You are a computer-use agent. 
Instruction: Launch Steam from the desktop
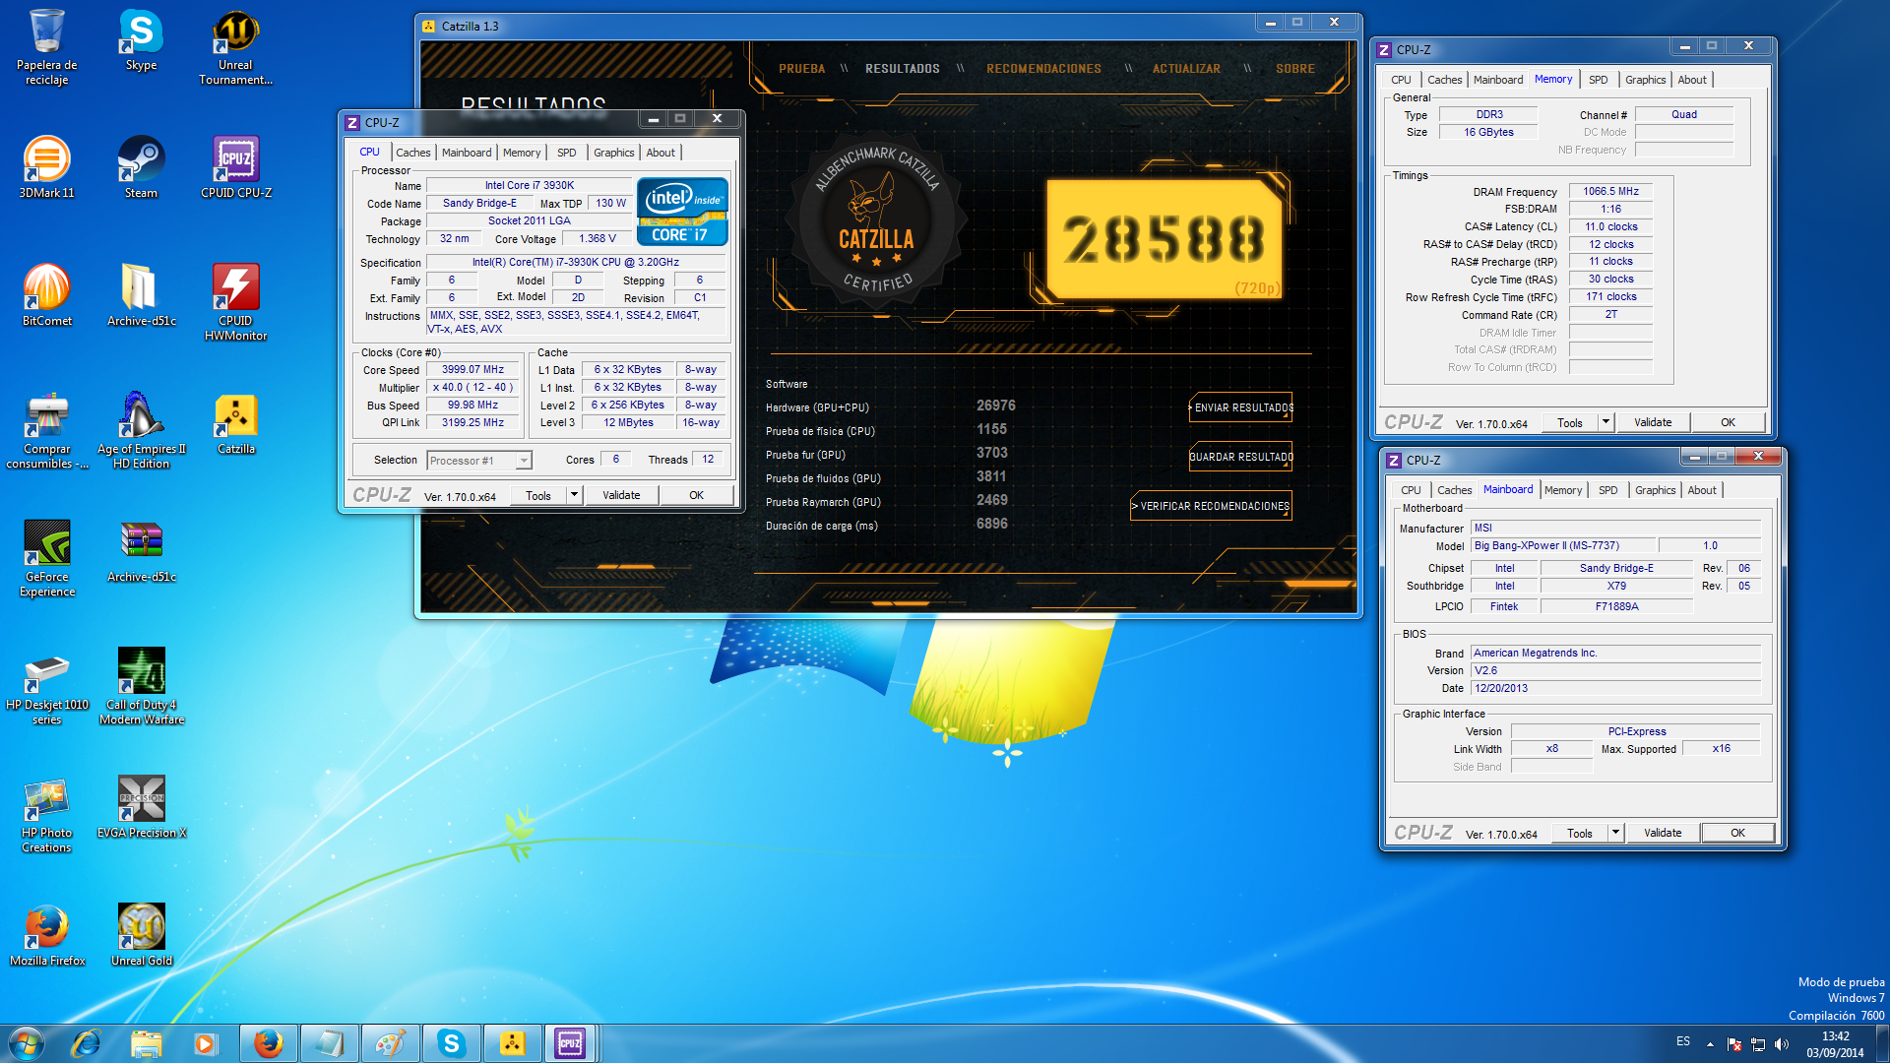141,168
